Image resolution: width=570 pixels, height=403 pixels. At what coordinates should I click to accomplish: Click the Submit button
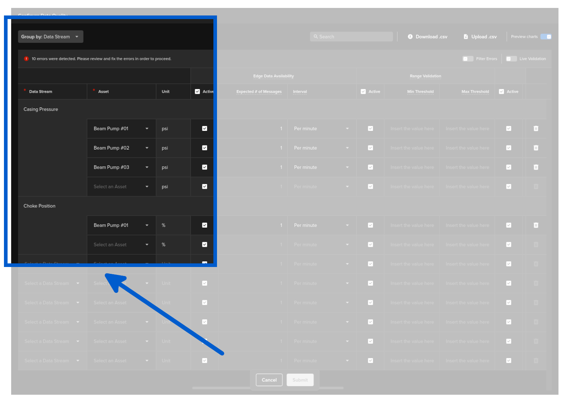[300, 380]
